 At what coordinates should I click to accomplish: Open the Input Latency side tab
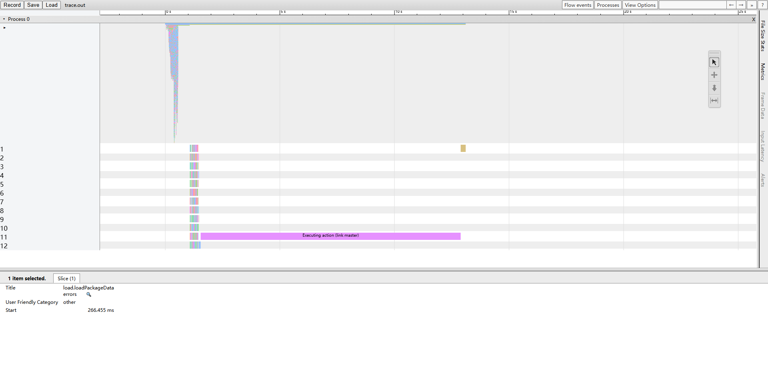pos(763,146)
